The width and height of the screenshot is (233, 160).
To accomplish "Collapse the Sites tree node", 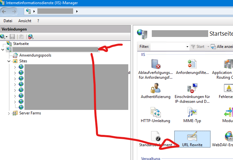I will [9, 61].
